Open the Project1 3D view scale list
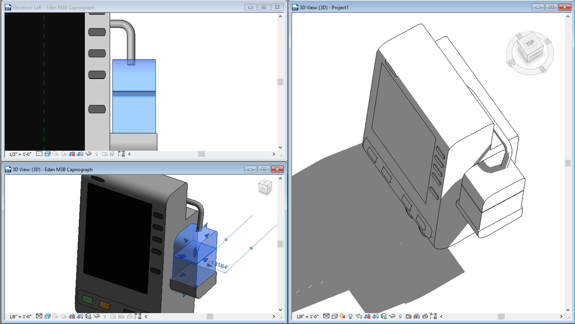This screenshot has width=575, height=324. [x=308, y=316]
